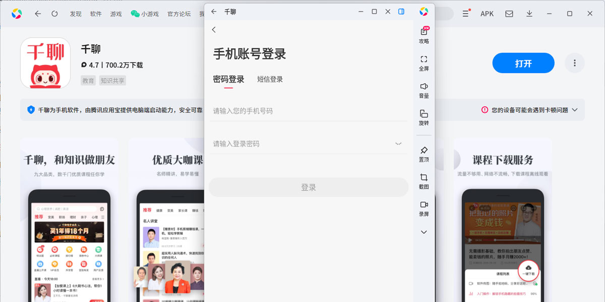Start 录屏 screen recording
The image size is (605, 302).
click(x=424, y=208)
